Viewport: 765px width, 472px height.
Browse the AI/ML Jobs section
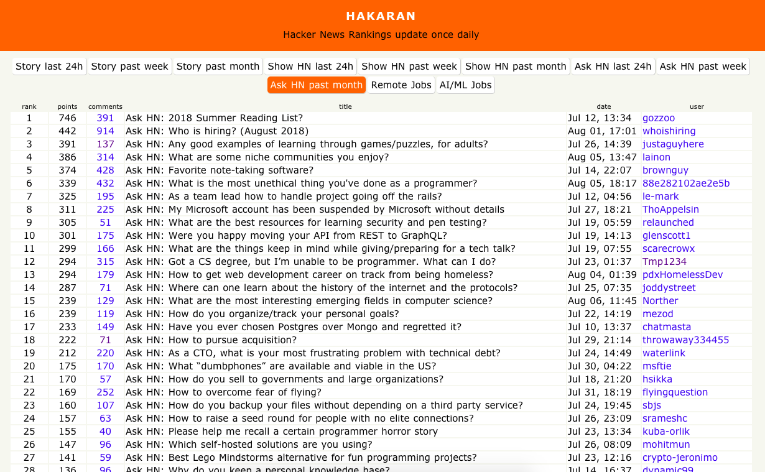[465, 85]
